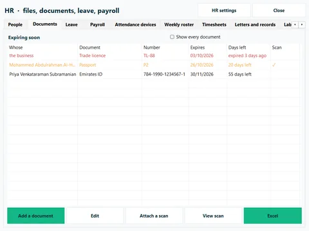Click 'expired 3 days ago' status

point(247,56)
